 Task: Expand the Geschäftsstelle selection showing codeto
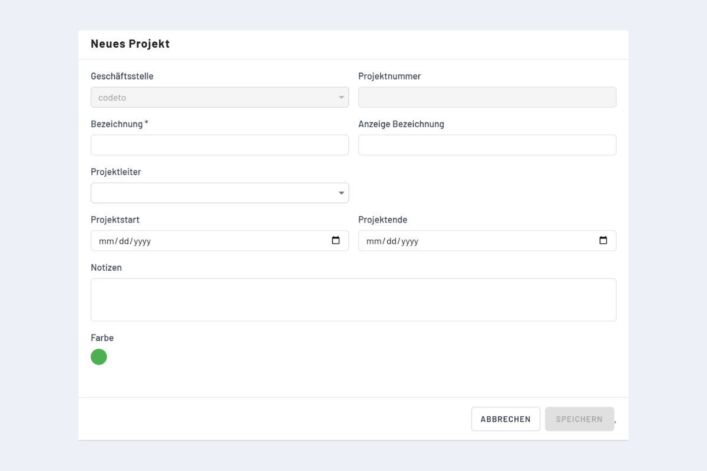[x=218, y=97]
